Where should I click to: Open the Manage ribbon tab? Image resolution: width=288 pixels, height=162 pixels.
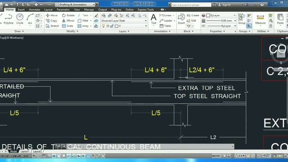click(89, 9)
